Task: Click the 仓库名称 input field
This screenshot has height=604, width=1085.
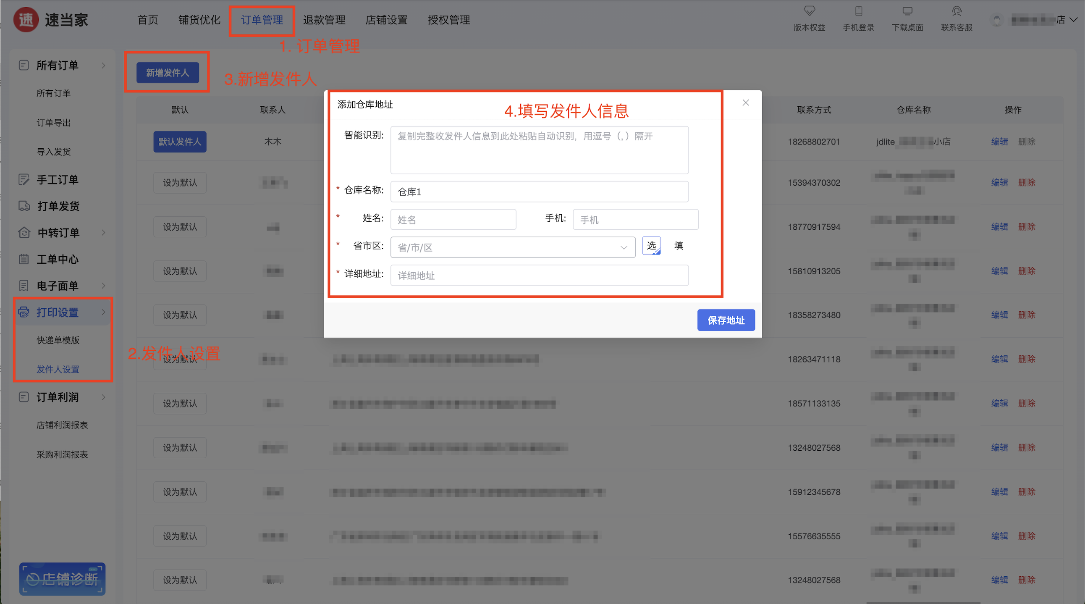Action: coord(539,192)
